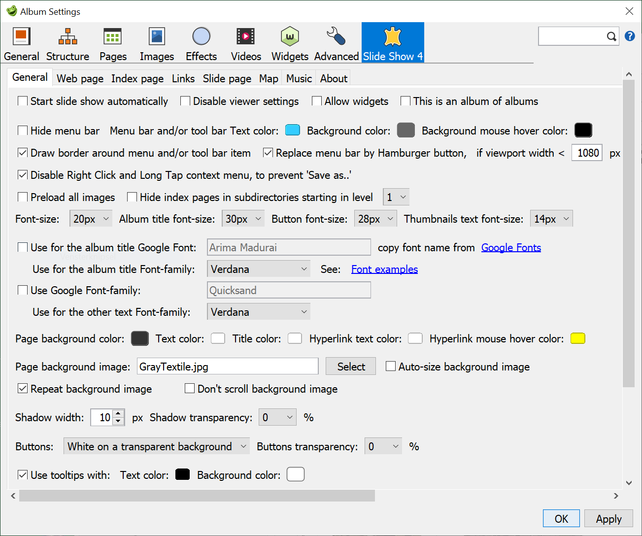This screenshot has height=536, width=642.
Task: Click Select button for background image
Action: click(351, 367)
